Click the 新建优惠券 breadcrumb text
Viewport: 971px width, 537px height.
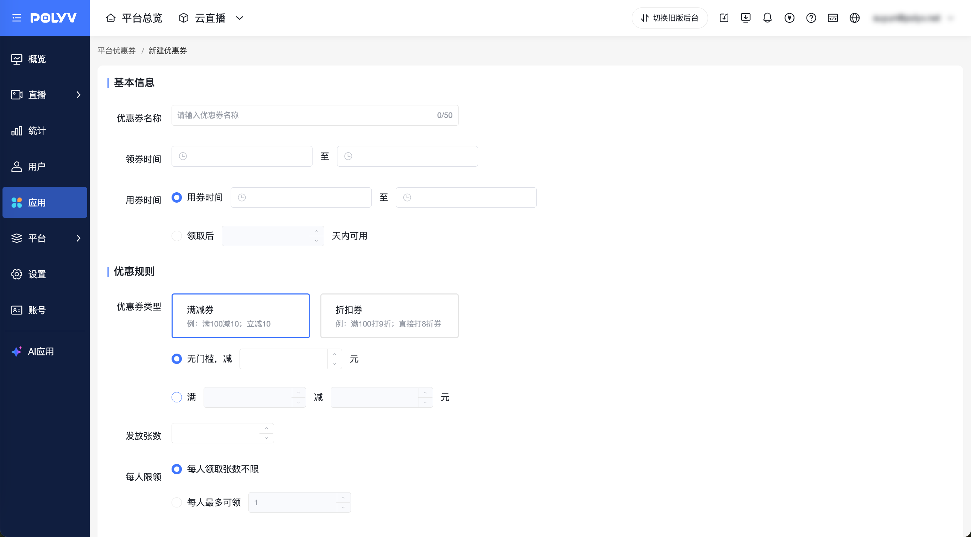(x=168, y=51)
